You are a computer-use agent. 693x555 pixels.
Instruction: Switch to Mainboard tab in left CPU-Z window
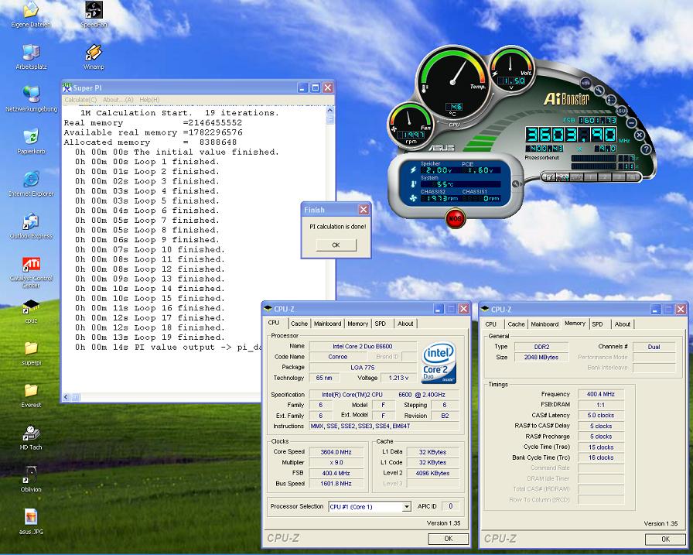point(327,324)
